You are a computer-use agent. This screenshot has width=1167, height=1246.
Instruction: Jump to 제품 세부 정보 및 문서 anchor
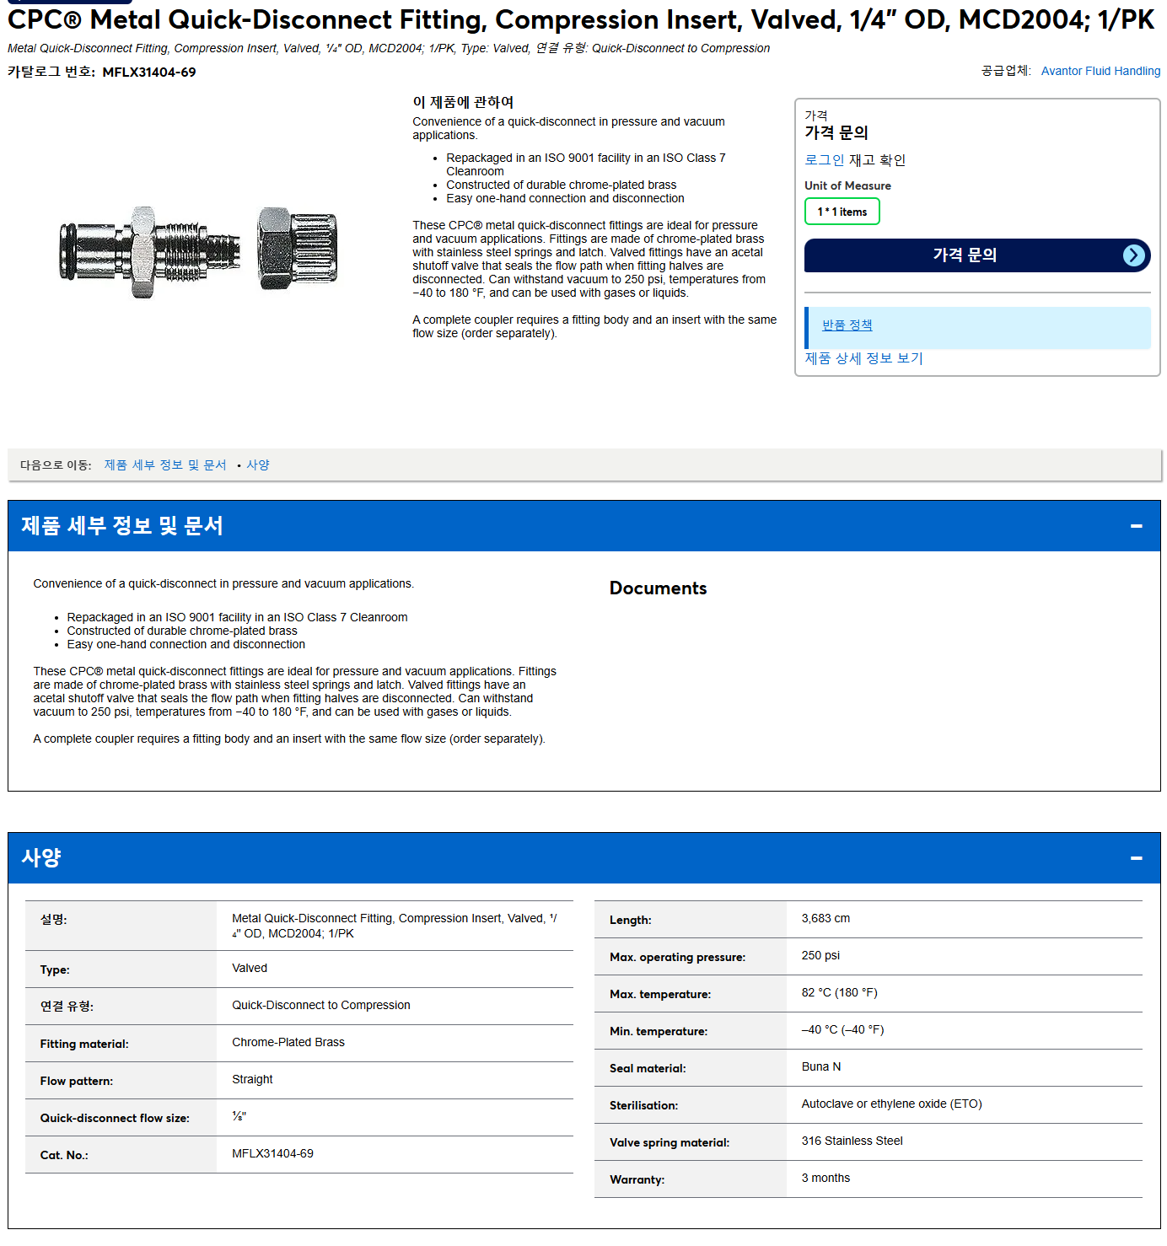point(165,465)
